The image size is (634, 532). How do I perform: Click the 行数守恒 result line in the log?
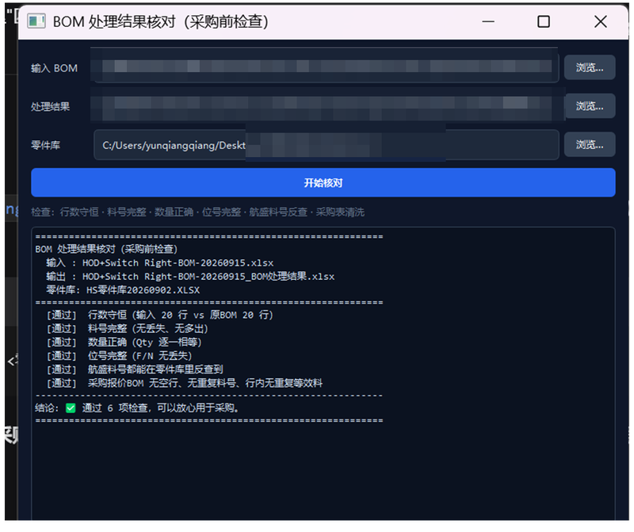tap(160, 315)
